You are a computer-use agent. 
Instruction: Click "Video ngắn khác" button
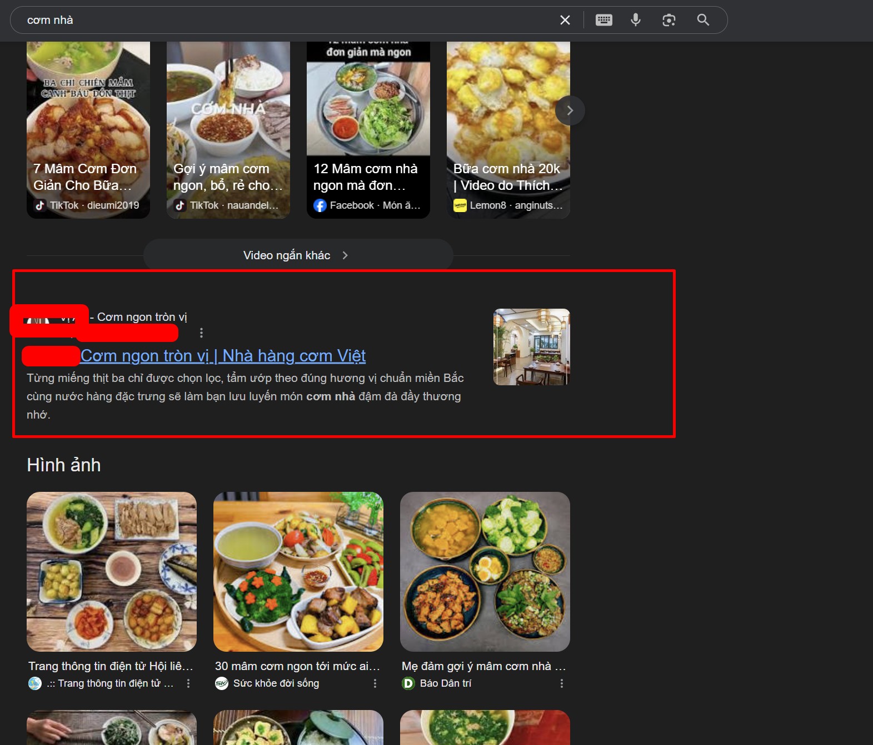pyautogui.click(x=298, y=255)
